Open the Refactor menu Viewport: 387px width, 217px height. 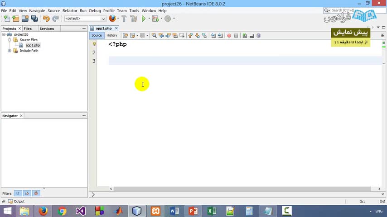[x=70, y=10]
